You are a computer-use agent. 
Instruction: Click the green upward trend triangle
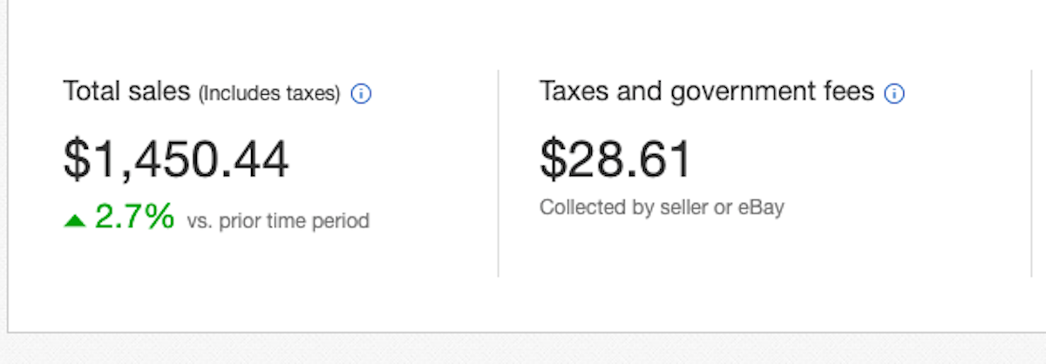74,221
